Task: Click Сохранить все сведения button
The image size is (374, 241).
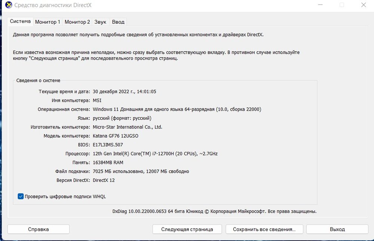Action: click(x=264, y=229)
